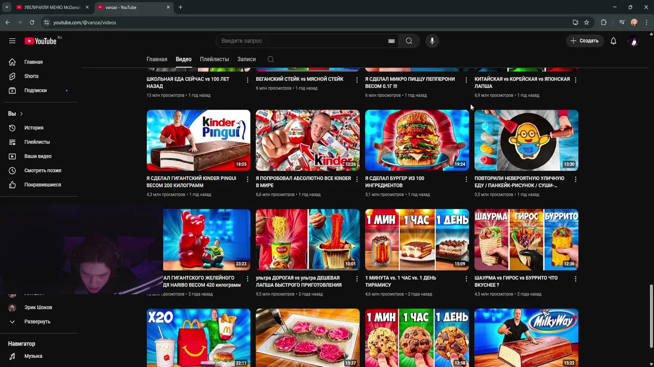Open the red Haribo gummy bear thumbnail
654x367 pixels.
206,240
